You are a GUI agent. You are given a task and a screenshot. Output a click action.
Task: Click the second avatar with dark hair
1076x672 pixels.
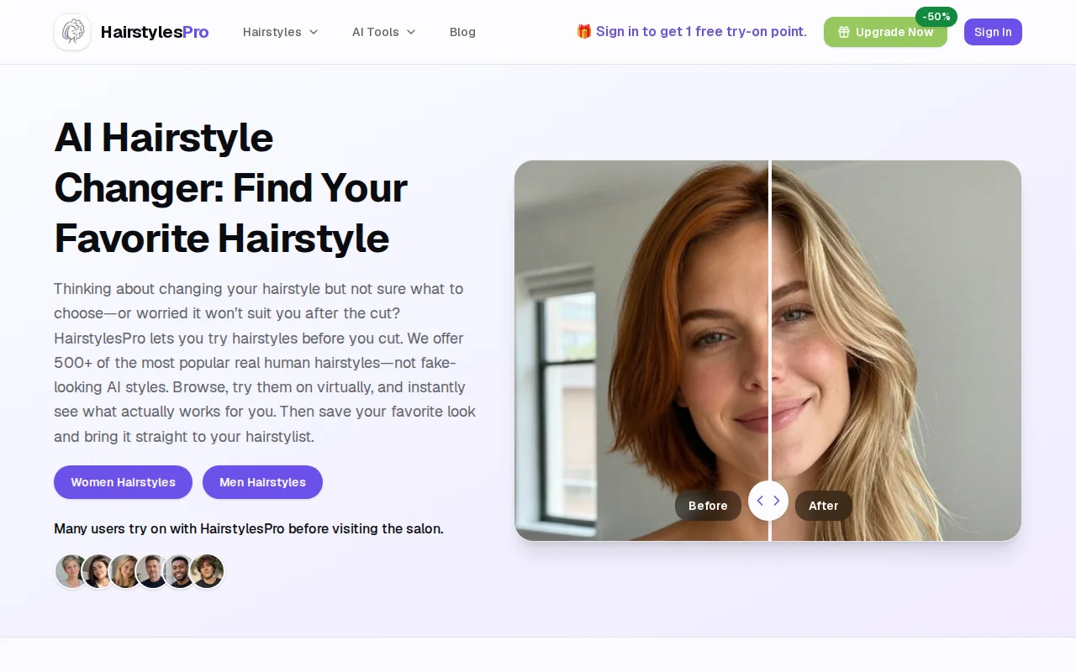(x=99, y=571)
